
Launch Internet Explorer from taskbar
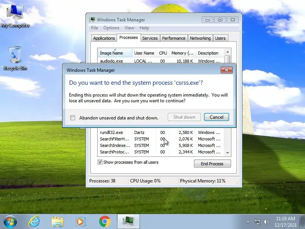pyautogui.click(x=34, y=222)
